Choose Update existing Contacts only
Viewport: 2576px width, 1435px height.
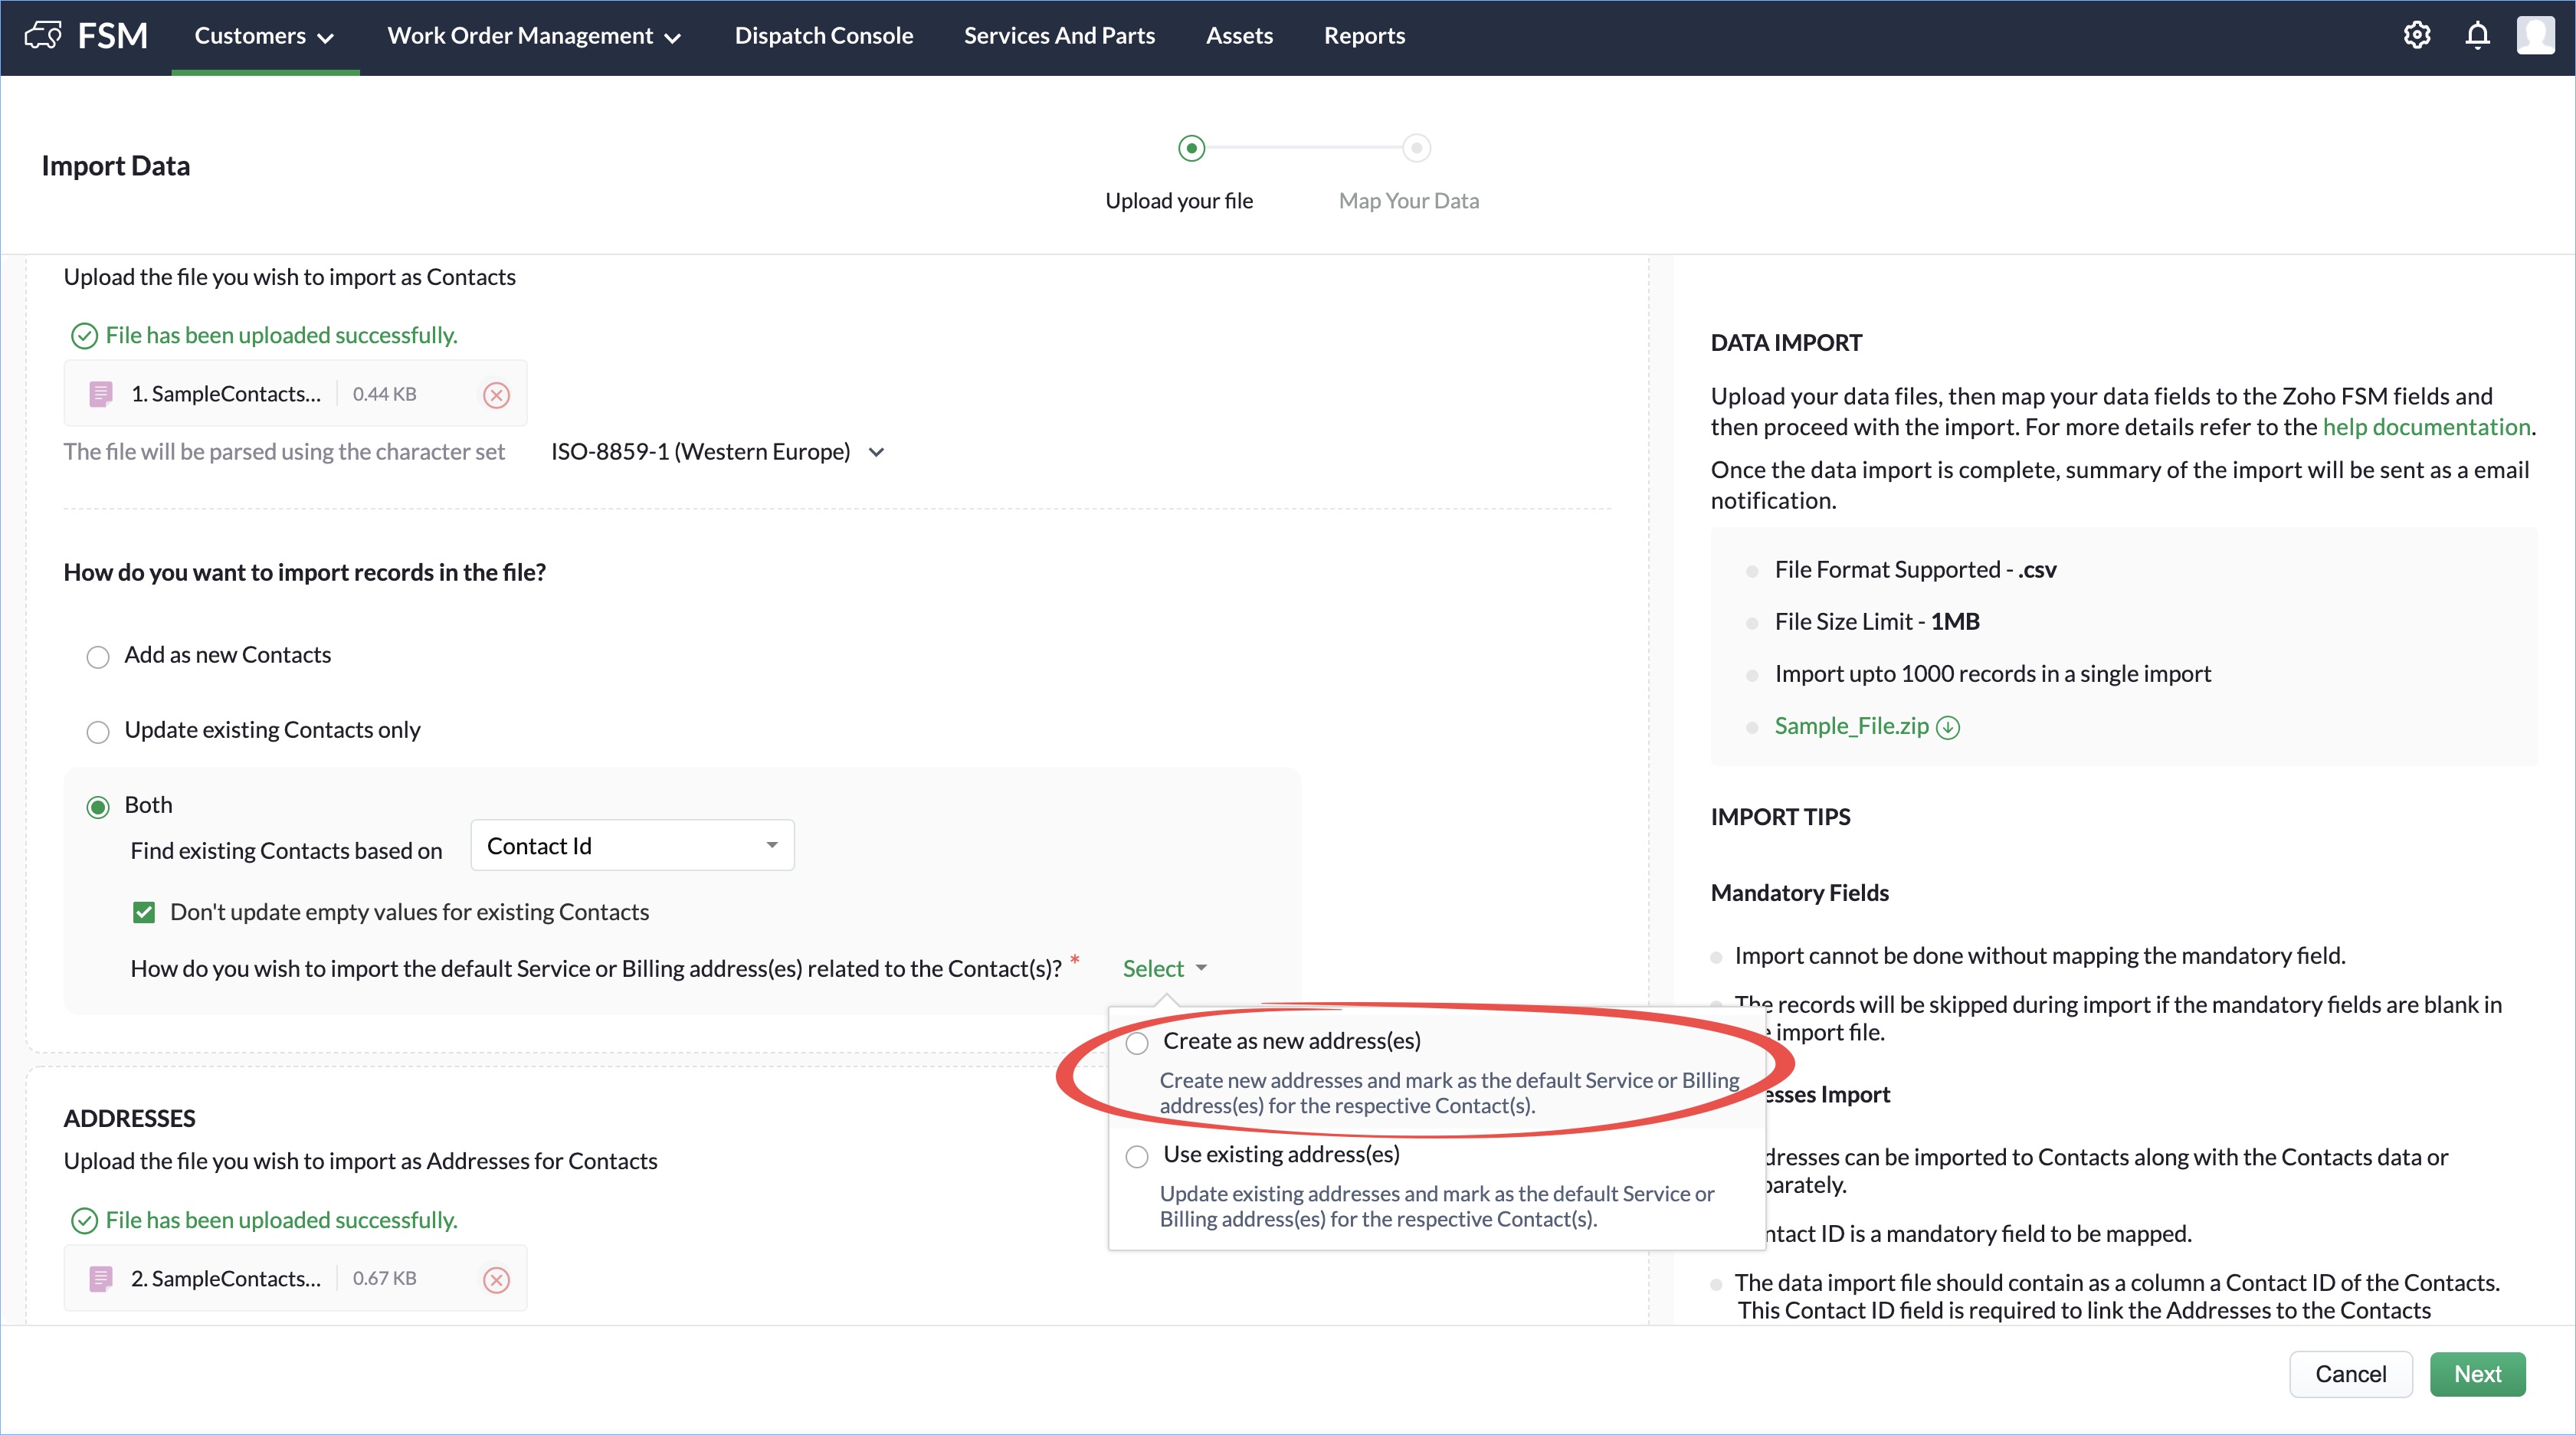[x=98, y=732]
